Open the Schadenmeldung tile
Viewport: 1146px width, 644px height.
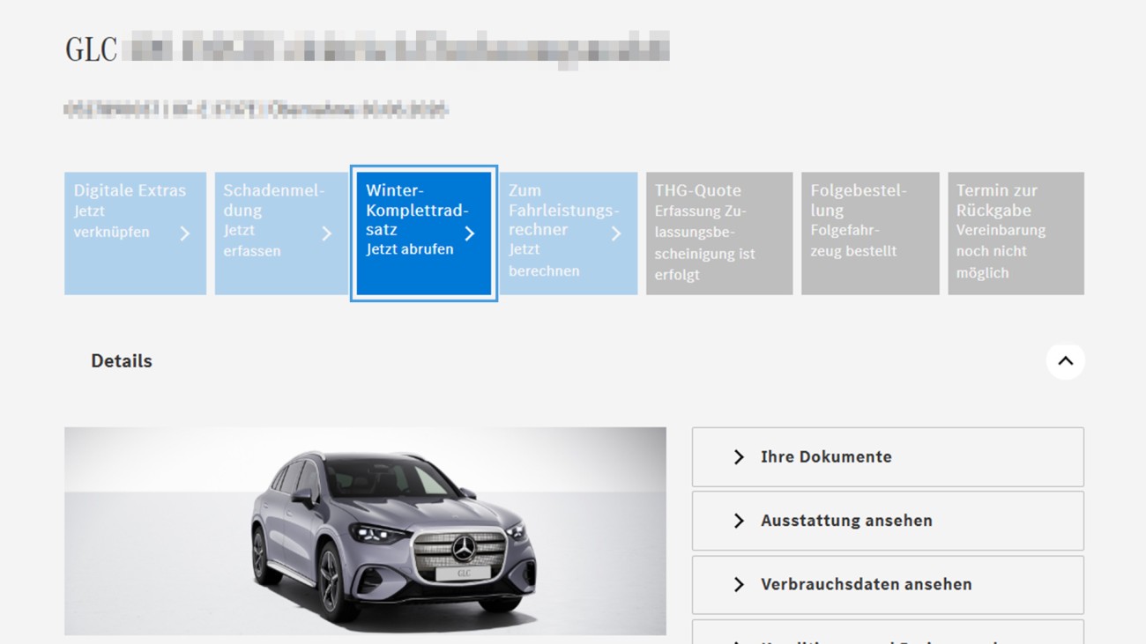[281, 233]
